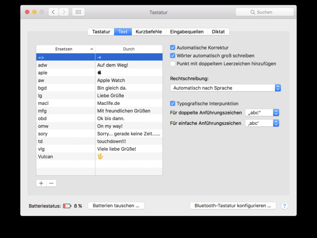Screen dimensions: 317x238
Task: Go forward with the right arrow button
Action: (x=63, y=12)
